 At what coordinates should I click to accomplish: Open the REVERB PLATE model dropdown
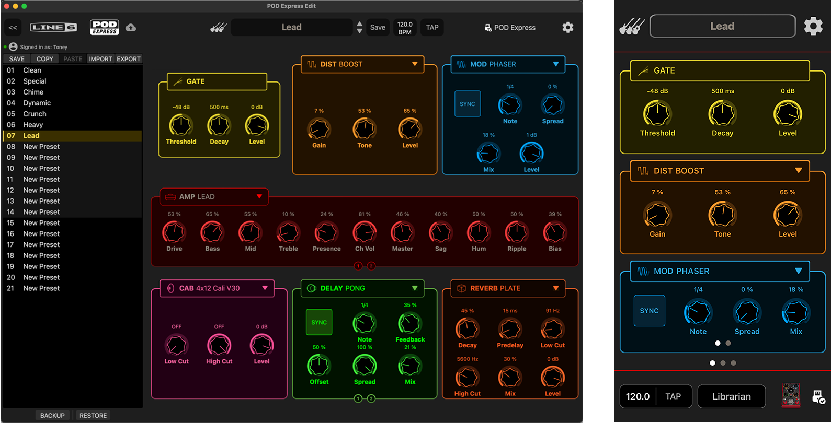click(556, 288)
